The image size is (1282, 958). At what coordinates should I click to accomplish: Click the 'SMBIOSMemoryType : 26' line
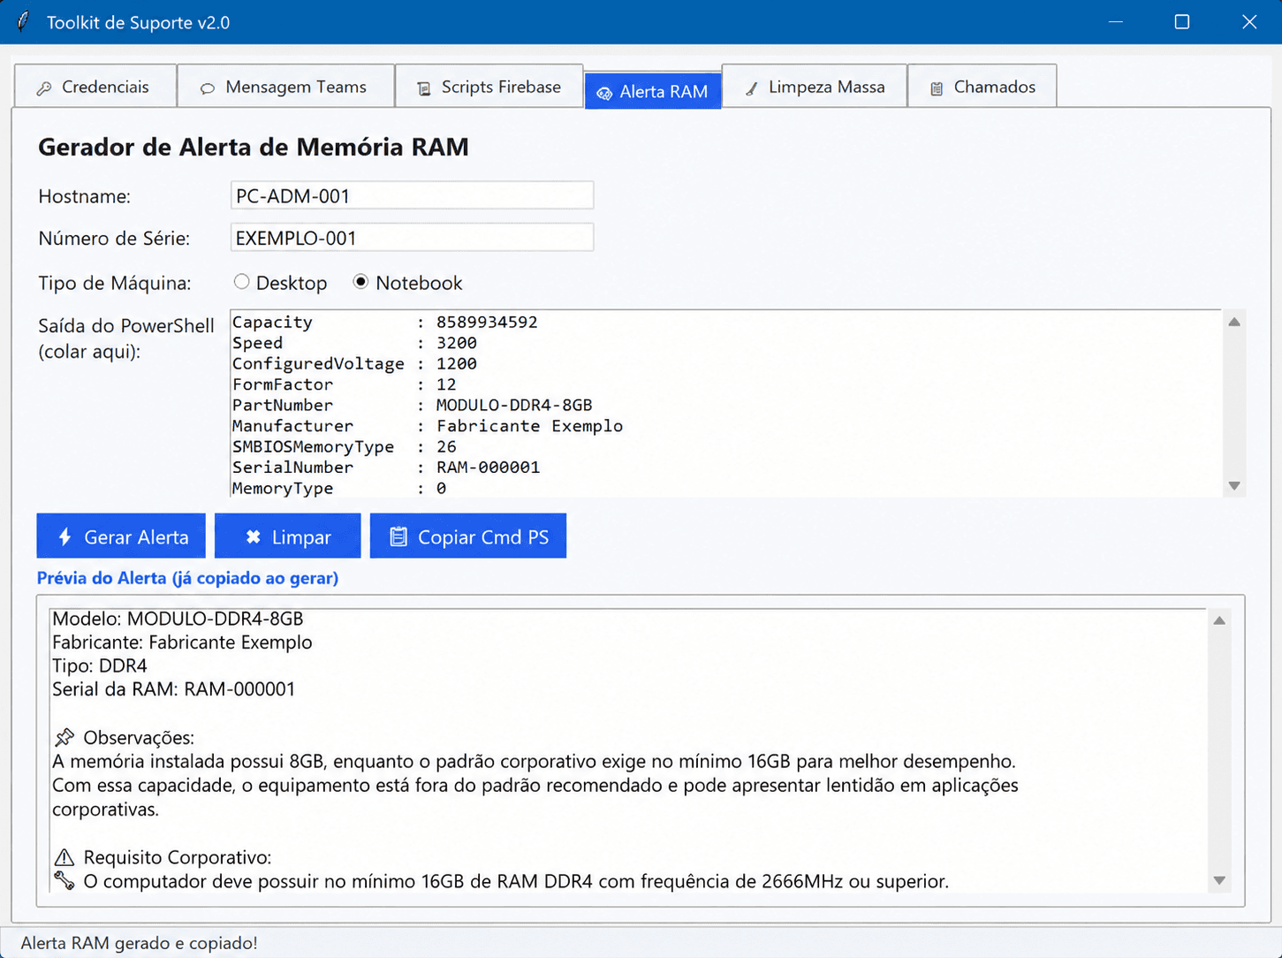[x=345, y=446]
